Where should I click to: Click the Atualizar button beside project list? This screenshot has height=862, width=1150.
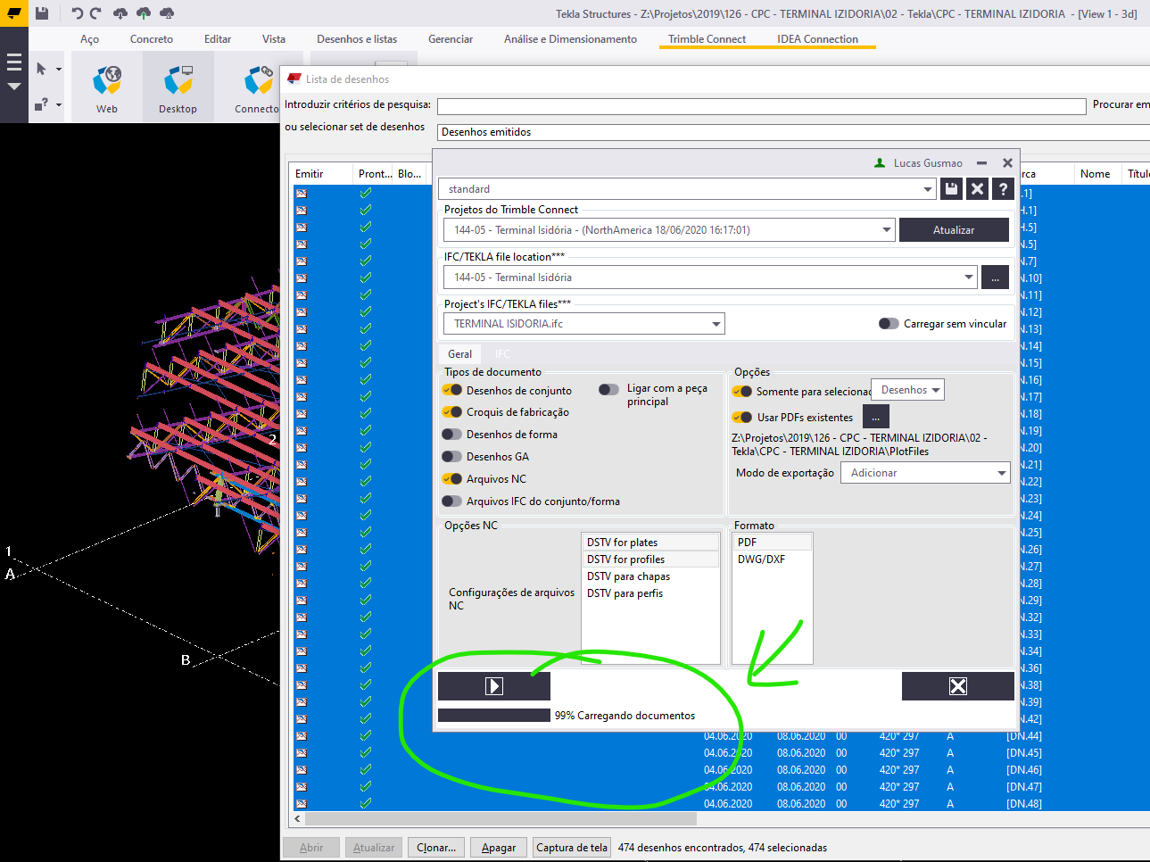point(954,229)
